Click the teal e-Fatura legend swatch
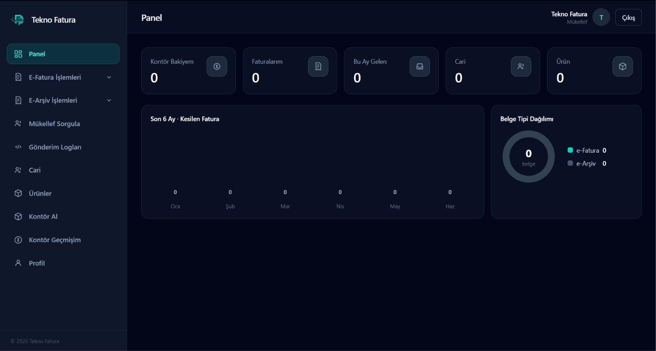The width and height of the screenshot is (656, 351). click(x=570, y=150)
